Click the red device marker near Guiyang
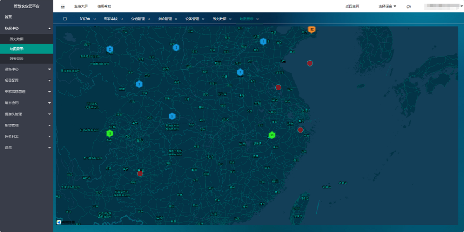 tap(140, 173)
